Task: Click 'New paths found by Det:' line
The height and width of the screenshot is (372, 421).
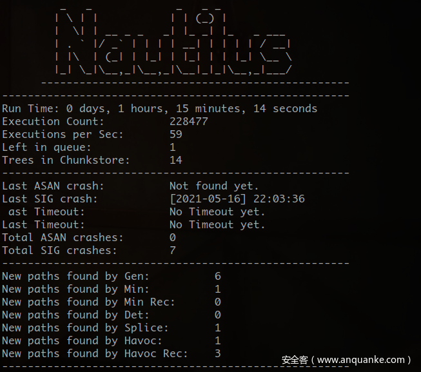Action: tap(112, 315)
